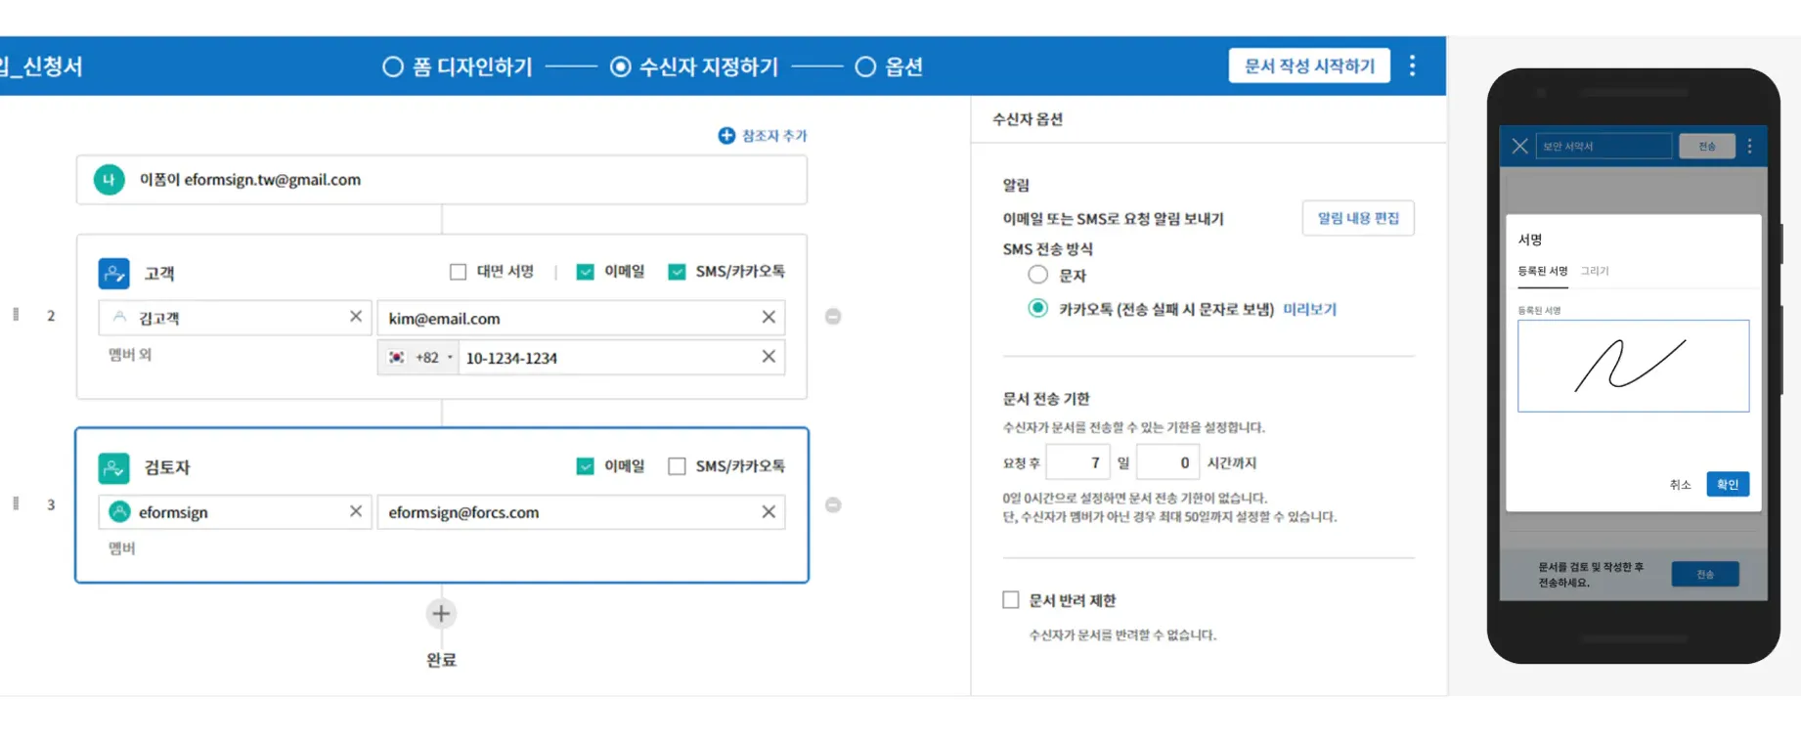Remove 고객 step with the minus icon

[x=833, y=317]
